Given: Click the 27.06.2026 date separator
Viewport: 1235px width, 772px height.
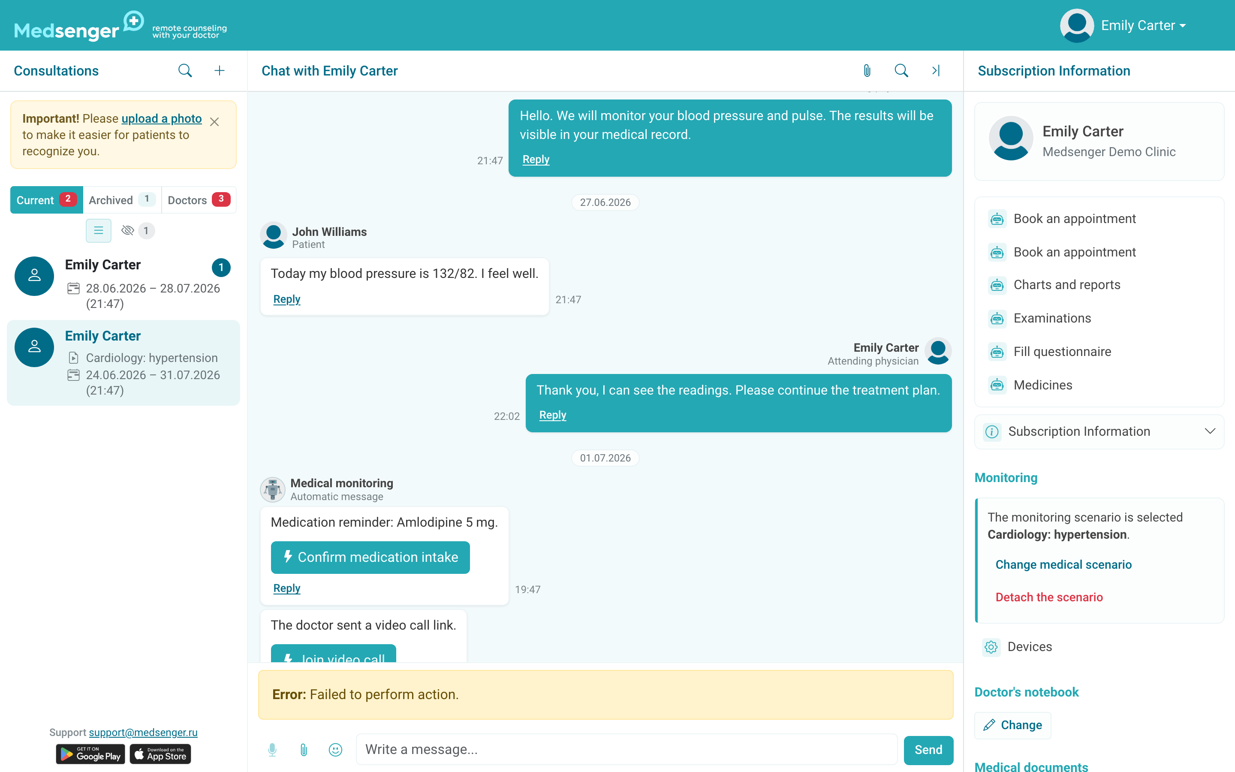Looking at the screenshot, I should pyautogui.click(x=605, y=202).
